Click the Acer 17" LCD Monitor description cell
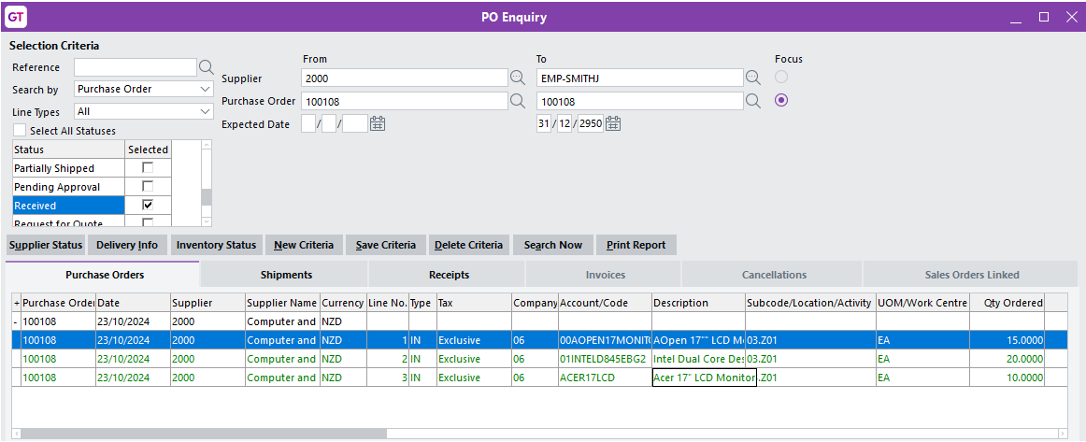1086x442 pixels. coord(705,378)
